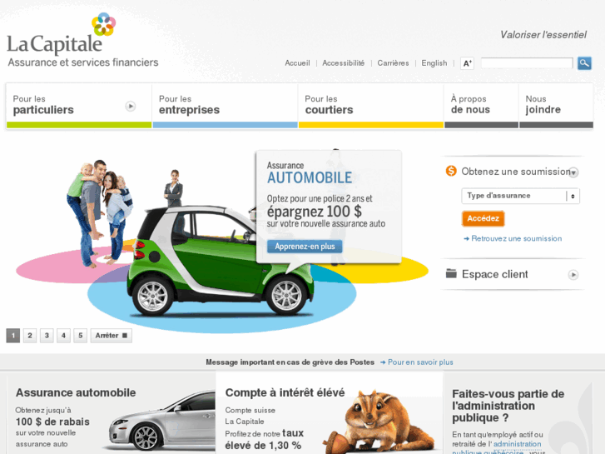Click the orange Accédez button
The width and height of the screenshot is (605, 454).
[483, 218]
